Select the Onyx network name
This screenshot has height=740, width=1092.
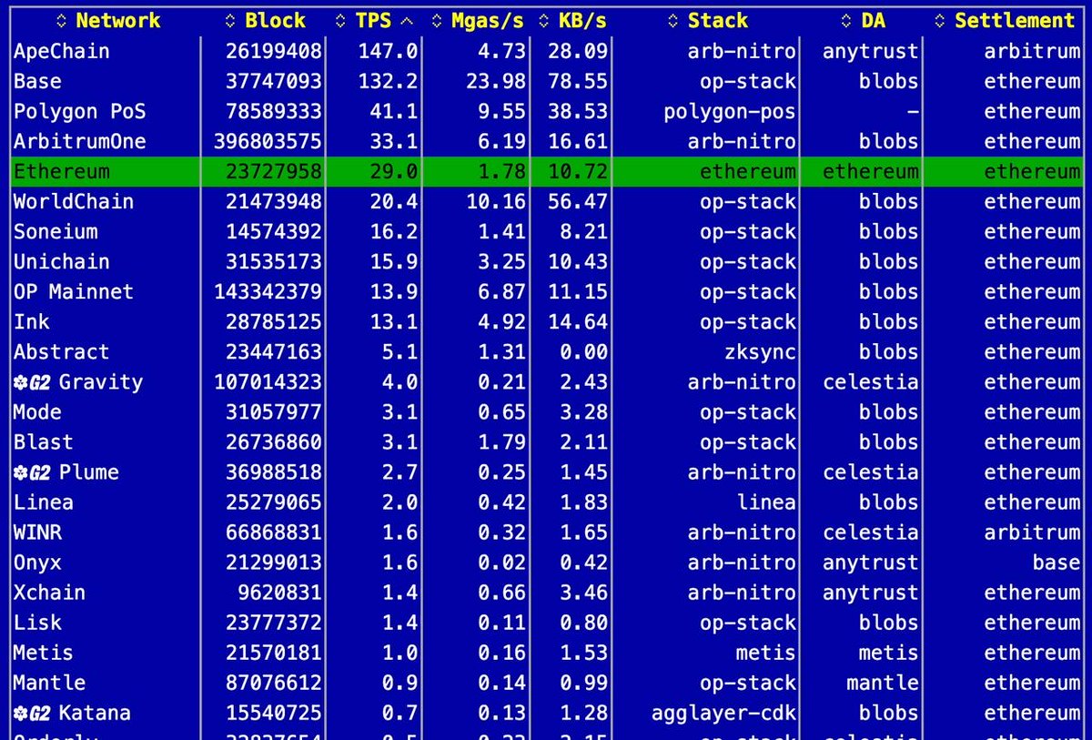37,563
